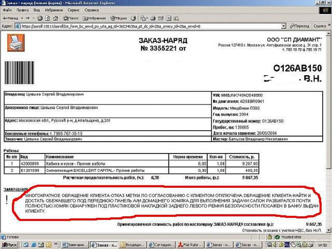Click the plate number O126AB150 heading
This screenshot has height=249, width=332.
[297, 68]
